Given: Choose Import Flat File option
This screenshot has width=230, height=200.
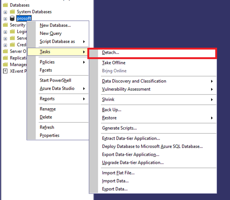Looking at the screenshot, I should click(x=118, y=173).
